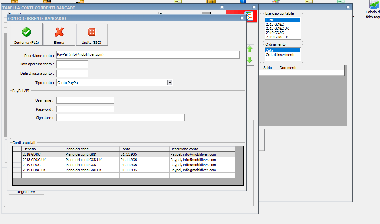380x224 pixels.
Task: Select 2018 GD&C UK in Esercizio contabile list
Action: point(283,28)
